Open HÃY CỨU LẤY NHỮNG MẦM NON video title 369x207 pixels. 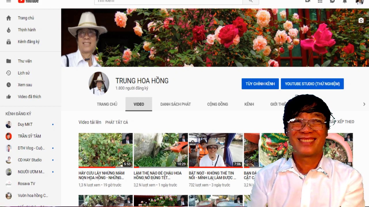[101, 175]
